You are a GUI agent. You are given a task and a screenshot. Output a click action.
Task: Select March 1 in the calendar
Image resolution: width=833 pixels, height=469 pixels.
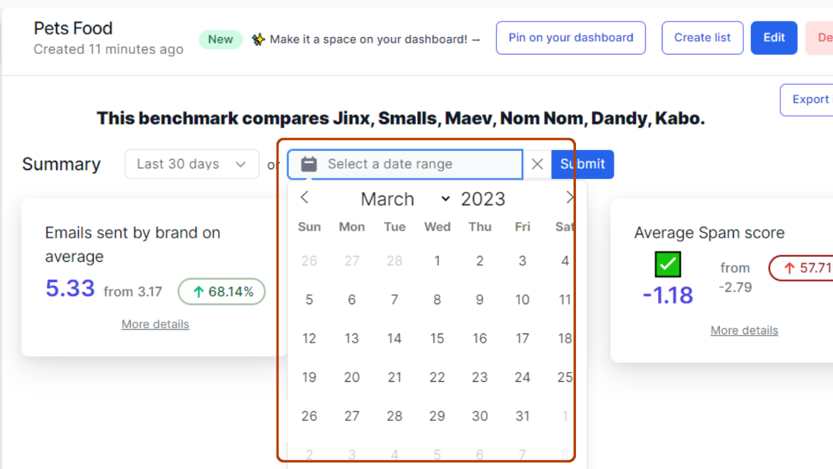point(437,261)
